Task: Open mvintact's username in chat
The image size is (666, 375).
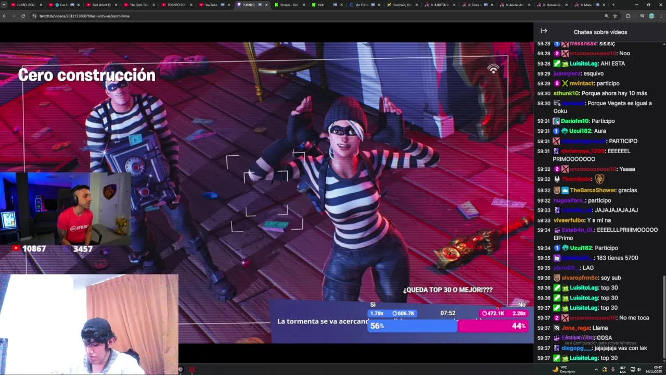Action: 581,83
